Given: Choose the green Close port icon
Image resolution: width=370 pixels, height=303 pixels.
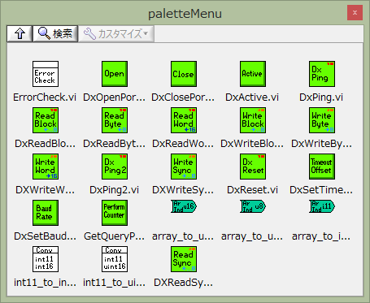Looking at the screenshot, I should (184, 74).
